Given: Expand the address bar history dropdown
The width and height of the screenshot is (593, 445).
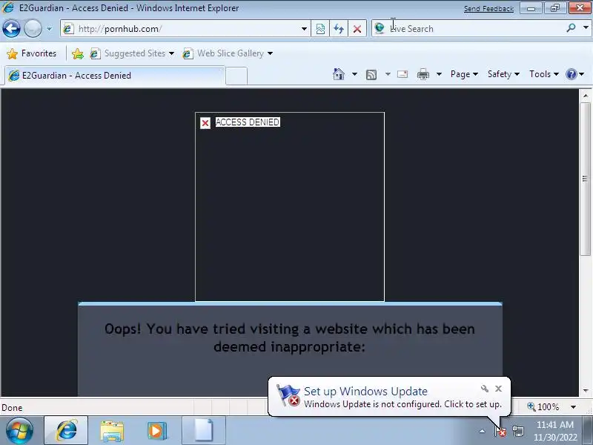Looking at the screenshot, I should click(x=304, y=29).
